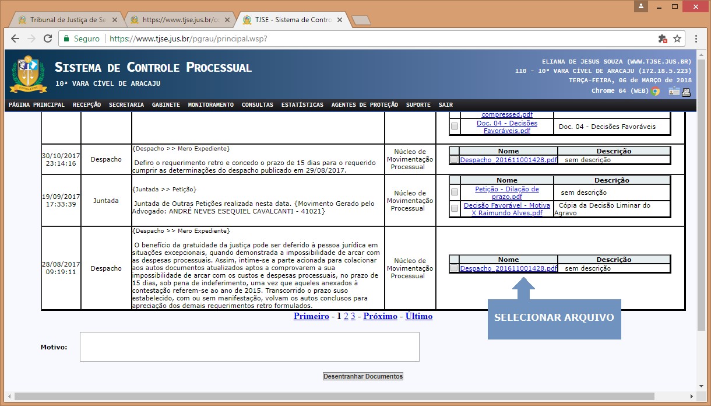
Task: Reload the page with refresh button
Action: [x=48, y=38]
